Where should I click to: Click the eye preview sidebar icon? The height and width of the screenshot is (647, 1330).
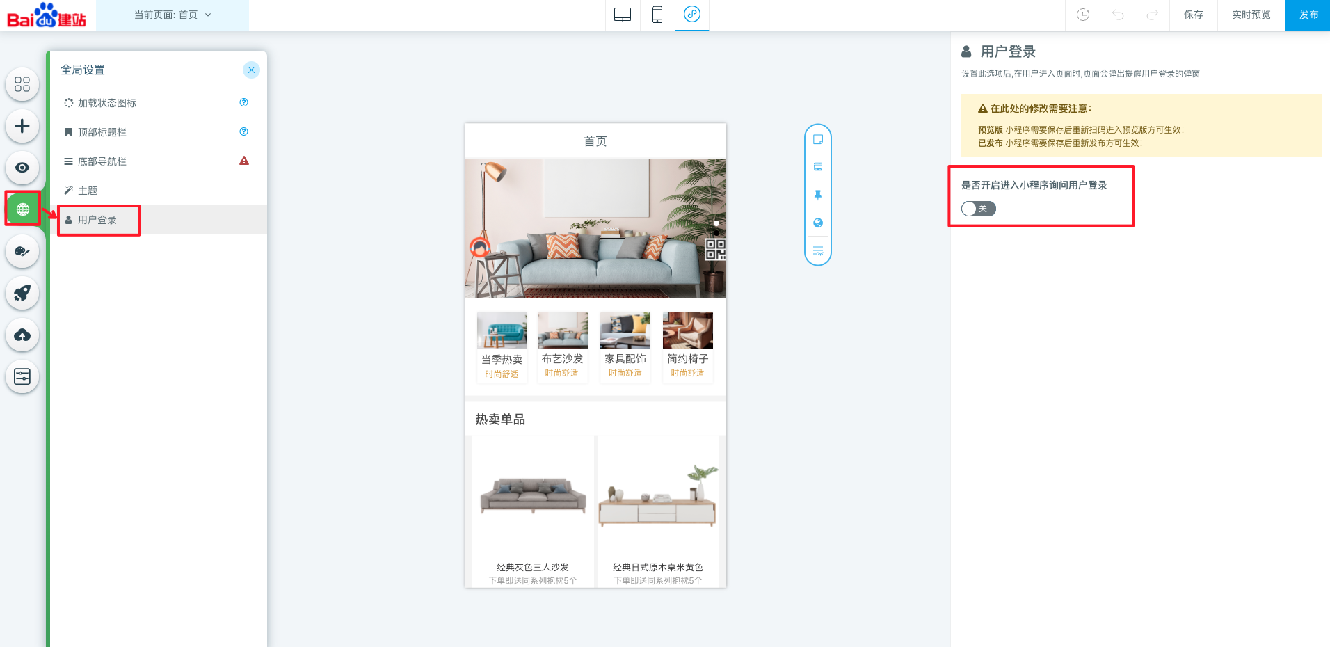click(x=22, y=168)
